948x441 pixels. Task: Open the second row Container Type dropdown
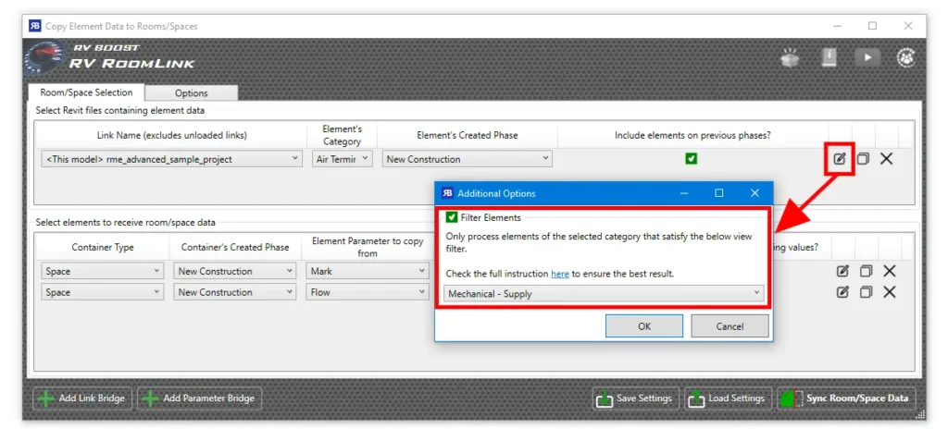(x=103, y=292)
